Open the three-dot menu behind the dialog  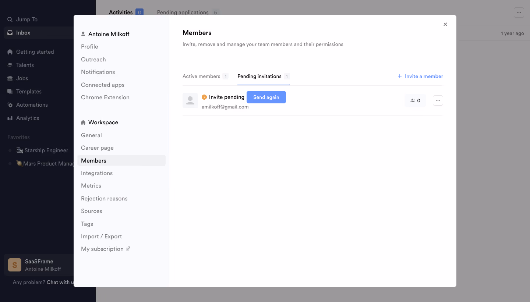pos(519,13)
